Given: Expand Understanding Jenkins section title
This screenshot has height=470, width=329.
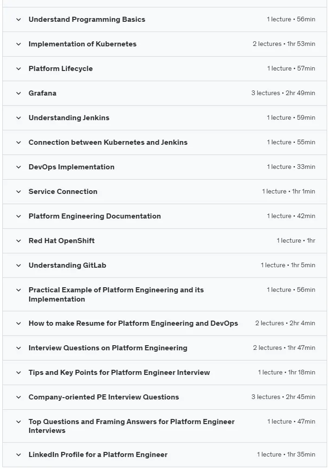Looking at the screenshot, I should (69, 118).
